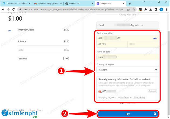
Task: Click the new tab plus button
Action: (x=130, y=4)
